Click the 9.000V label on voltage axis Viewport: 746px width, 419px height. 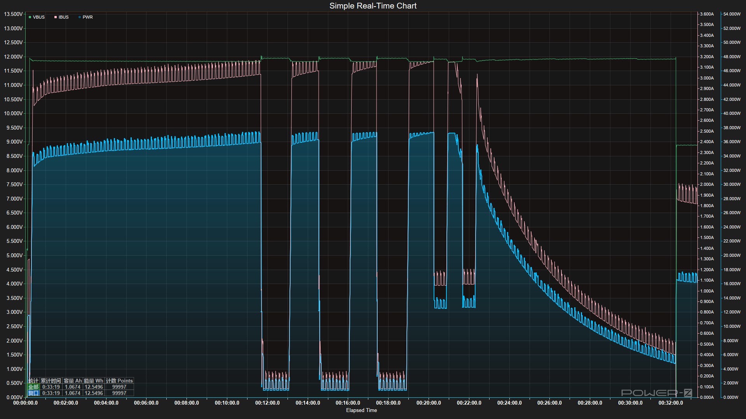click(14, 142)
